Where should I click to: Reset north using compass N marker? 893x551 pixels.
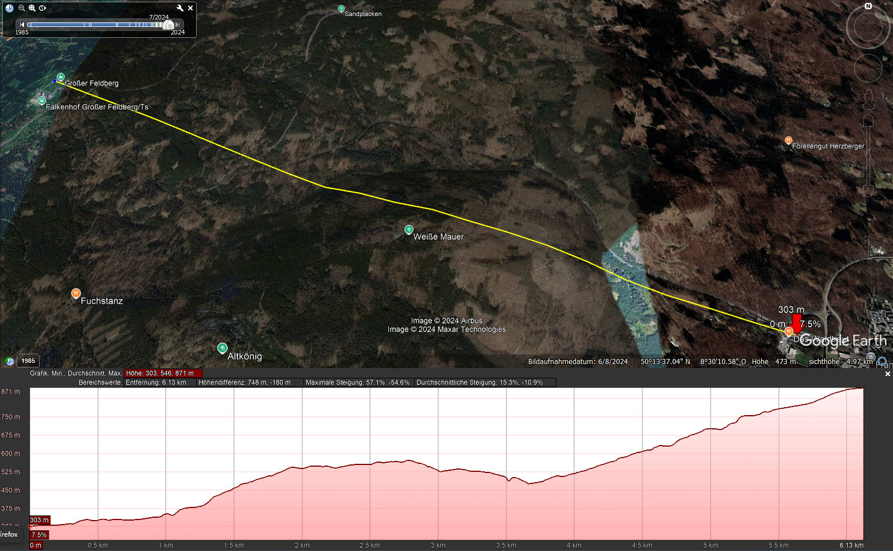tap(868, 6)
